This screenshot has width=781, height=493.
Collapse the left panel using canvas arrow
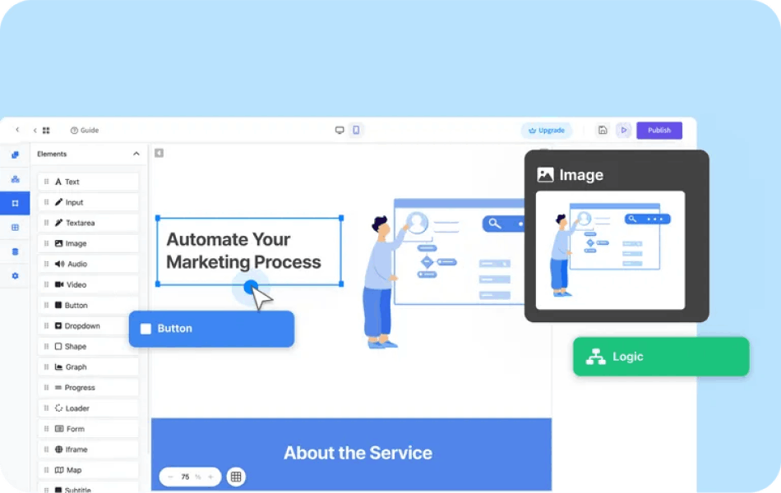tap(159, 153)
